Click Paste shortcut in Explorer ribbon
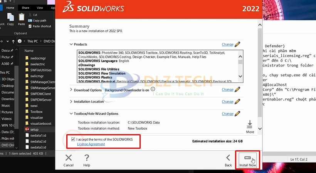Screen dimensions: 316x173 pos(40,26)
